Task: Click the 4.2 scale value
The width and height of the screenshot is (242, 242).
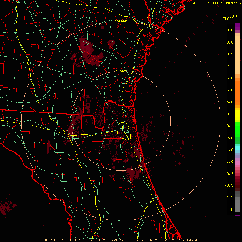Action: (230, 114)
